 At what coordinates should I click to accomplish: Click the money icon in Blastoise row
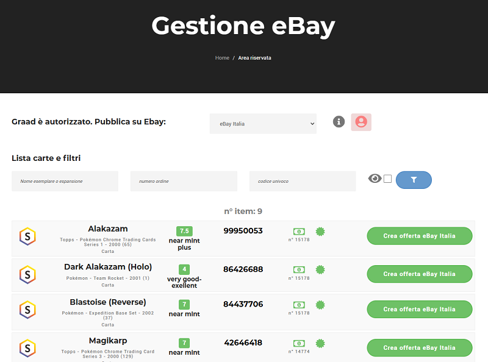299,305
